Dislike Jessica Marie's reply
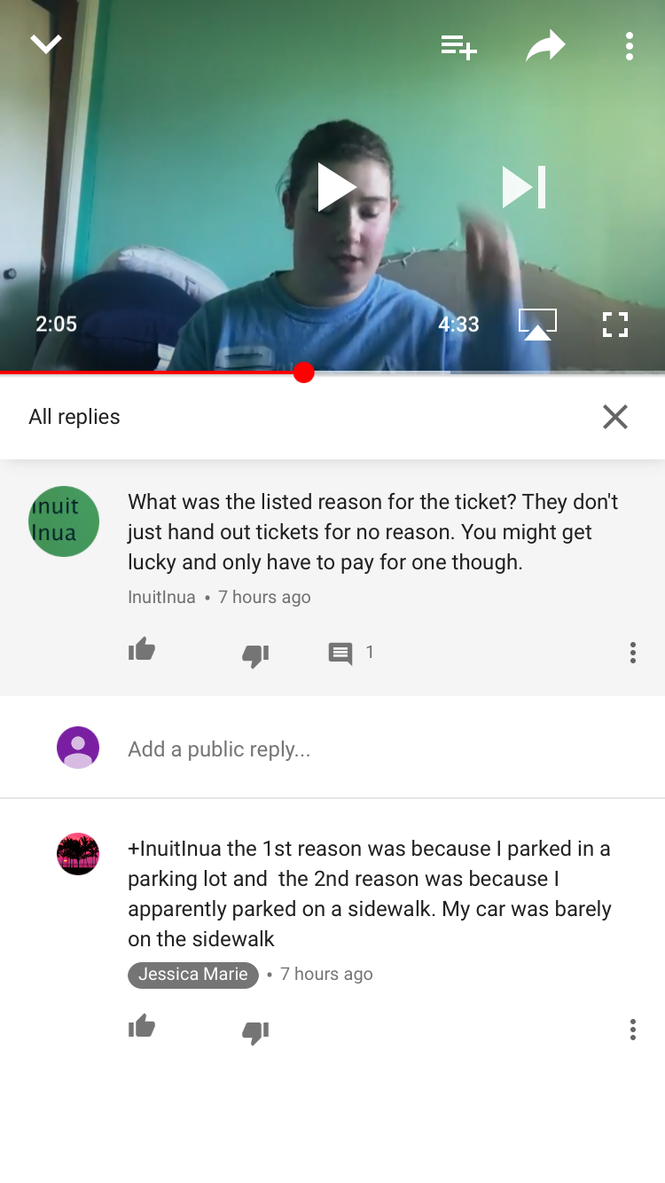This screenshot has width=665, height=1183. coord(255,1032)
